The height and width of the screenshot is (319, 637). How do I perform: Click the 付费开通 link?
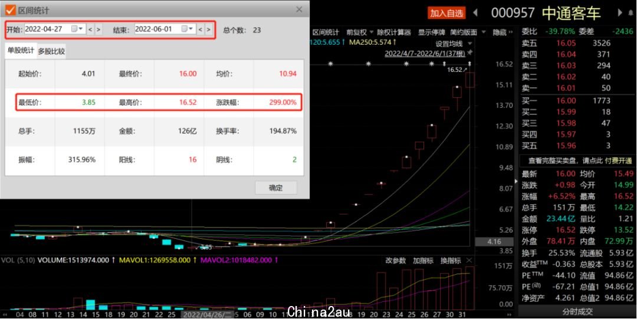click(618, 160)
